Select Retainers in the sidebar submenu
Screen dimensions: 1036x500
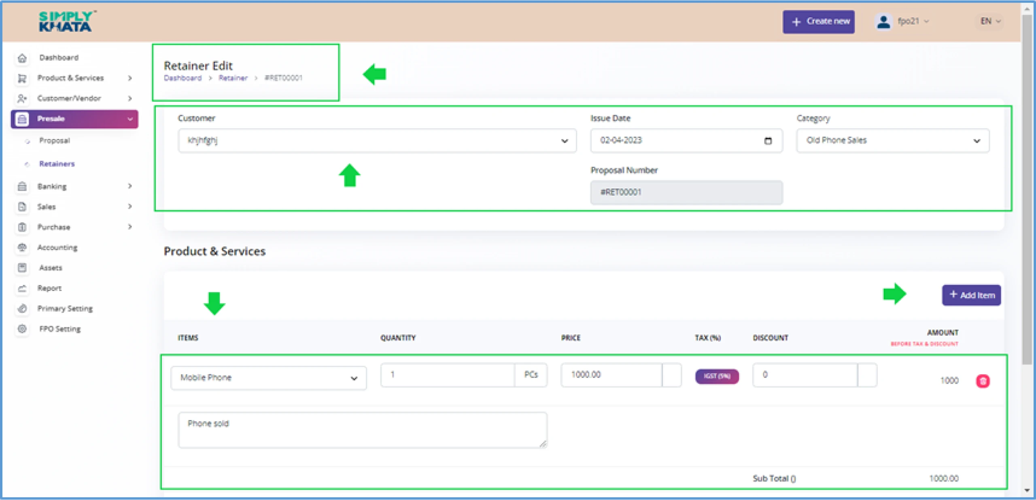57,164
